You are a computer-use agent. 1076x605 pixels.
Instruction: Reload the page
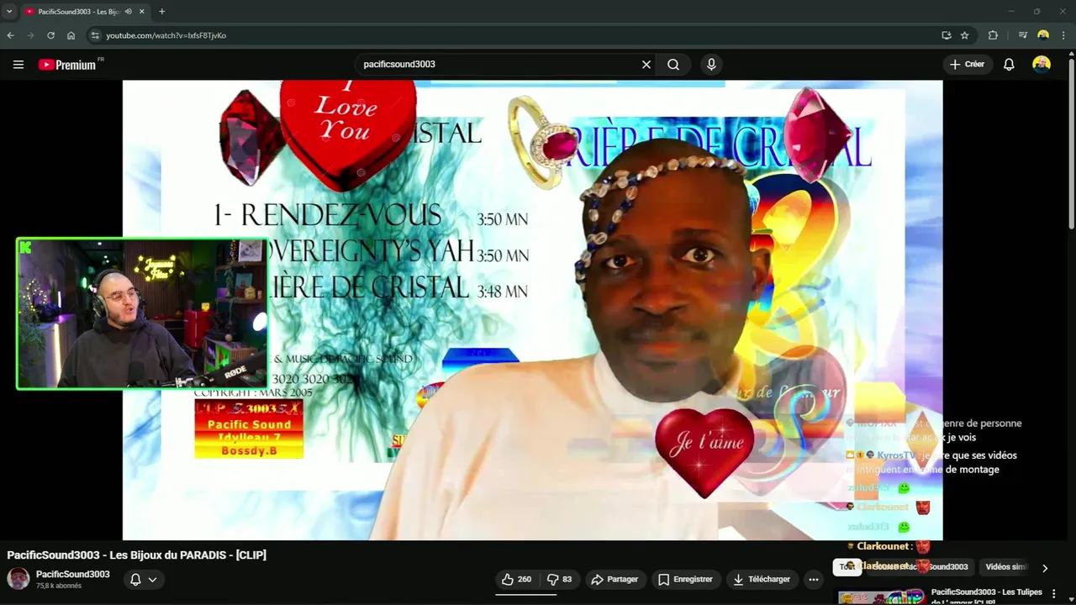50,35
